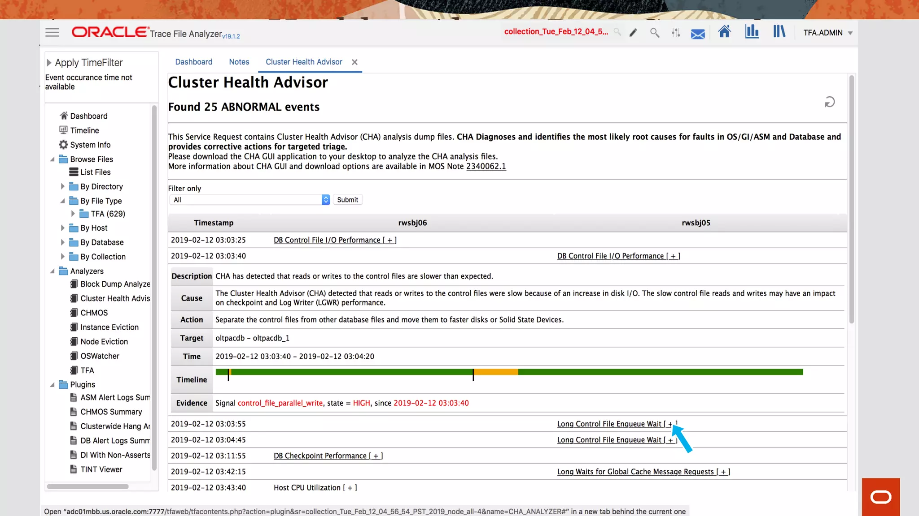Open Node Eviction analyzer
This screenshot has height=516, width=919.
[x=104, y=341]
